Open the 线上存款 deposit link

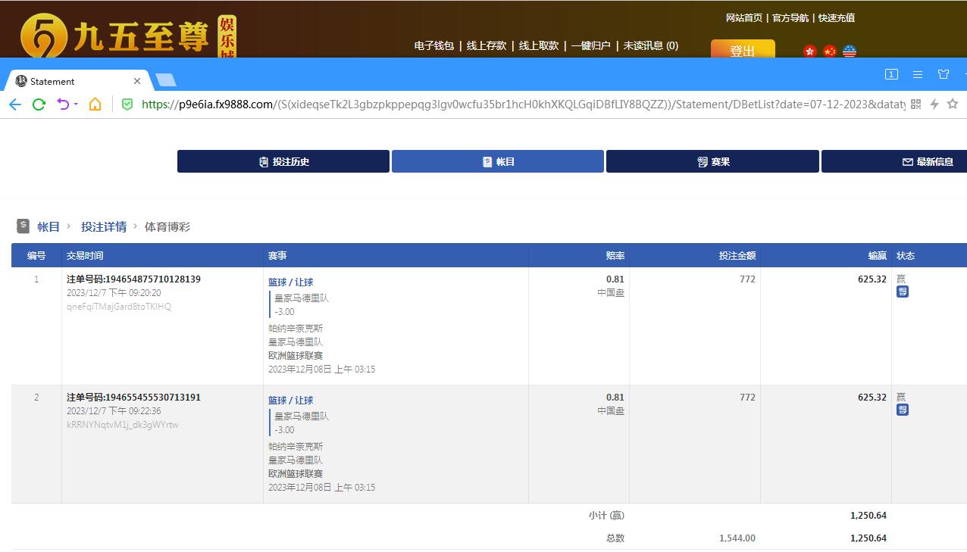coord(486,45)
